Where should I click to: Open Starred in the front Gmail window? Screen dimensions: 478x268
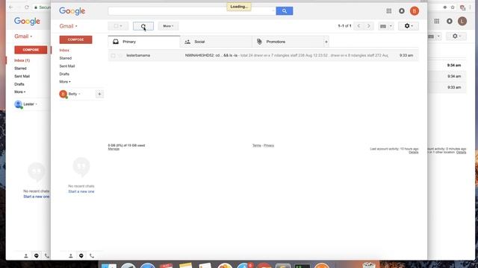click(66, 58)
